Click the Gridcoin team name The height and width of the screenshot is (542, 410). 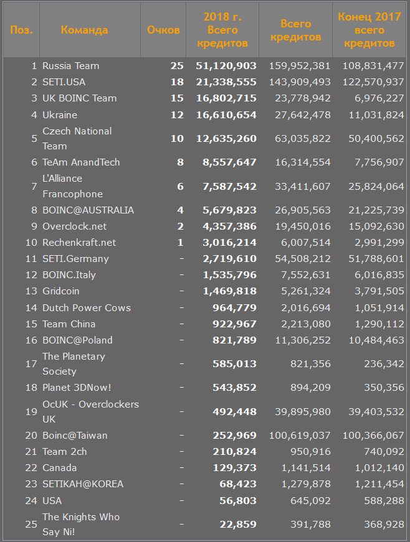pos(61,291)
